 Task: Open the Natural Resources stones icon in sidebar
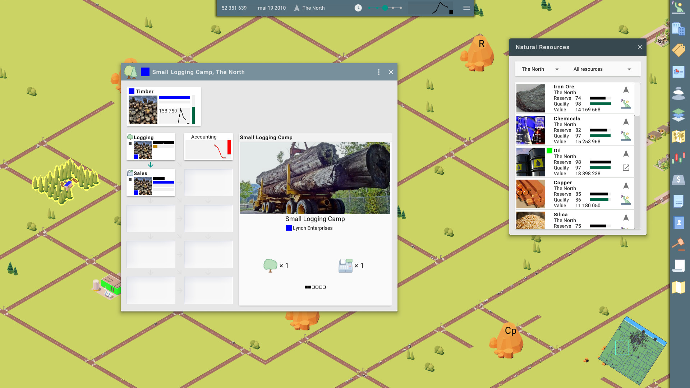(678, 93)
